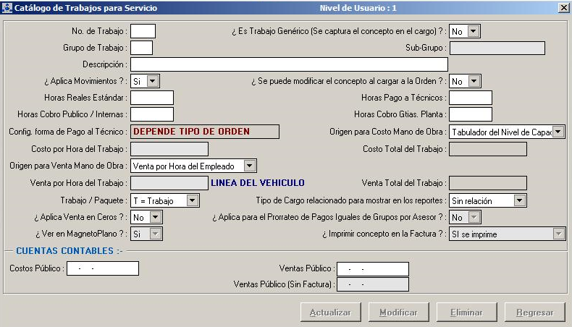Click the No. de Trabajo field
This screenshot has height=327, width=572.
(143, 31)
